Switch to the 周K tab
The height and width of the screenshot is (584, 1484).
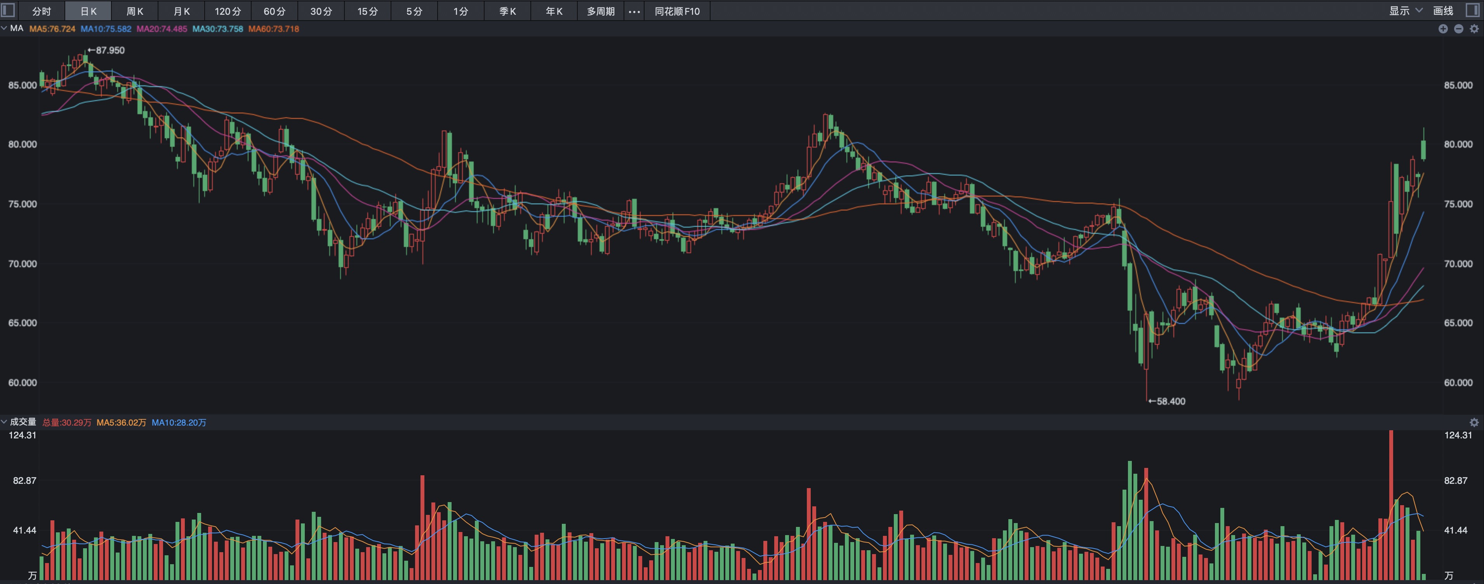point(134,11)
